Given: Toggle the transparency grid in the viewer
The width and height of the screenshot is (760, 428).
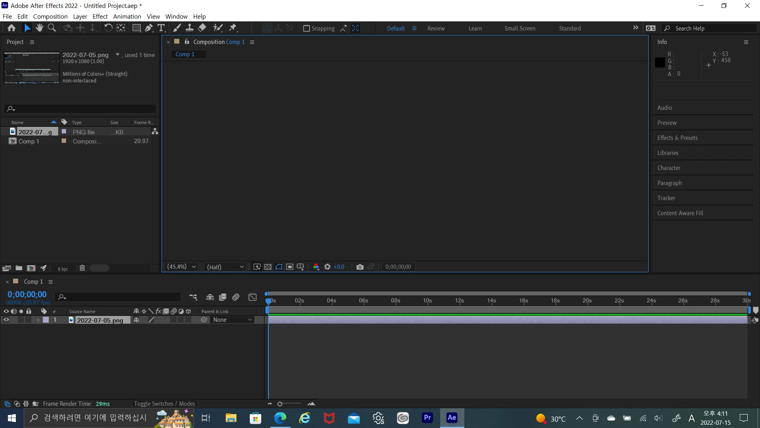Looking at the screenshot, I should pos(268,267).
